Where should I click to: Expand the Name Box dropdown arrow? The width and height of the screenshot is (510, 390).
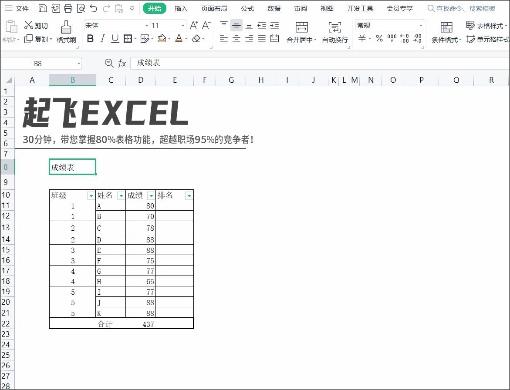click(x=79, y=64)
